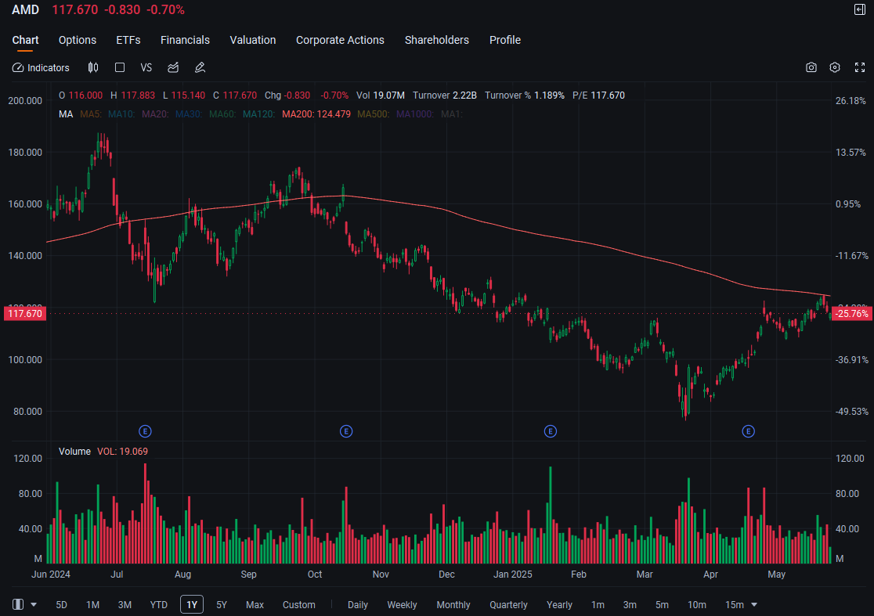
Task: Switch to Yearly candles
Action: coord(559,604)
